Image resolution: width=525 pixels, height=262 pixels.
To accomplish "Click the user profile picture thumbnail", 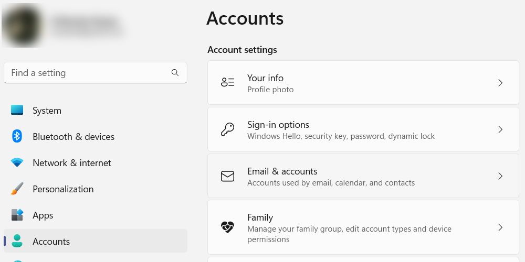I will [x=22, y=25].
